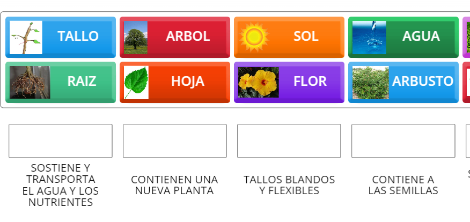Click the green leaf picture on HOJA card
The image size is (470, 222).
[x=136, y=82]
